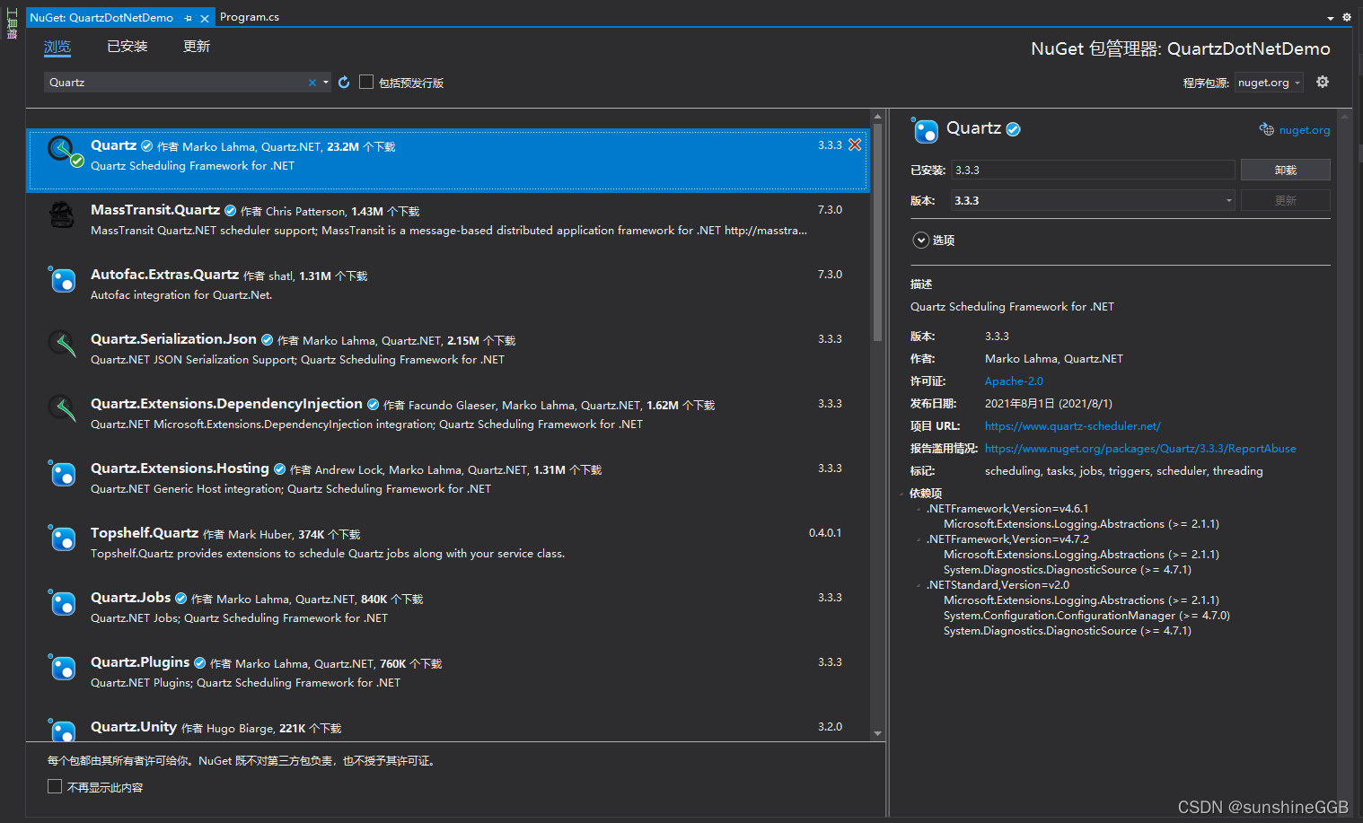Switch to the 已安装 tab

click(x=127, y=47)
